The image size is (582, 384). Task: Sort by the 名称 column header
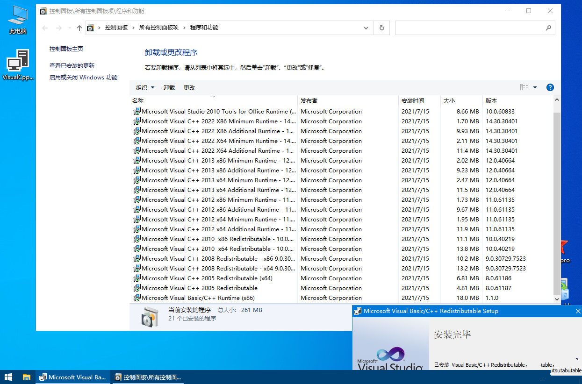[214, 100]
